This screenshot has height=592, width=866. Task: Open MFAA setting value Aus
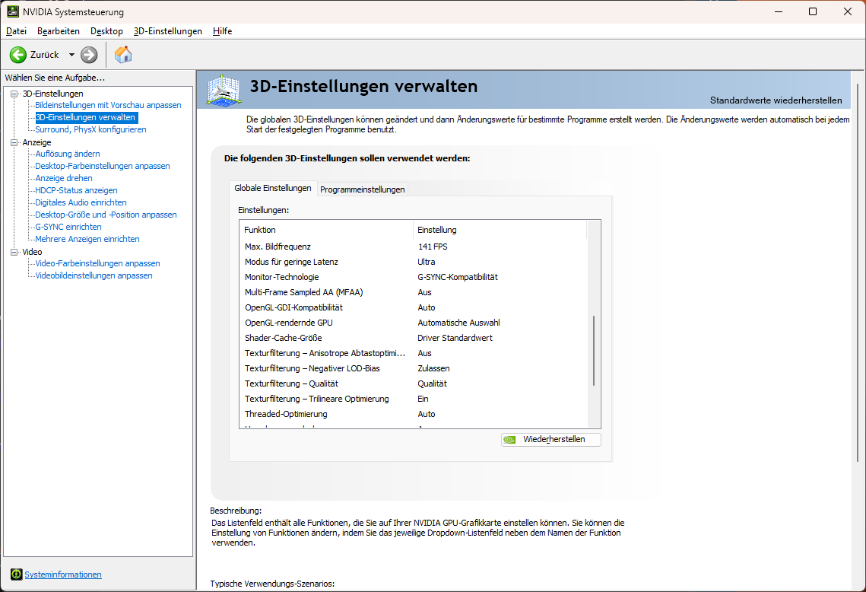click(425, 292)
